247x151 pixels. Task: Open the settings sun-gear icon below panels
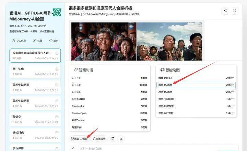121,139
